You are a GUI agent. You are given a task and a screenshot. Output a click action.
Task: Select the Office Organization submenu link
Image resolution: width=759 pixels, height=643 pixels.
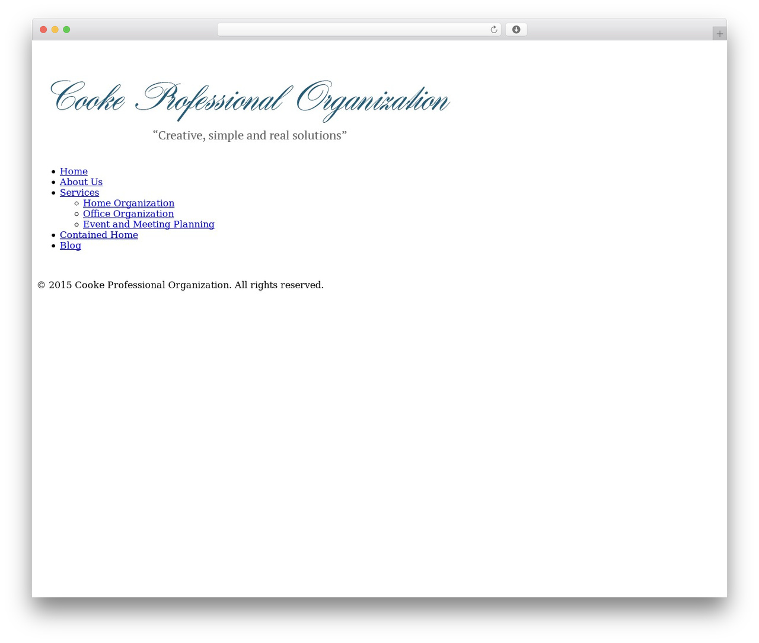pos(129,214)
